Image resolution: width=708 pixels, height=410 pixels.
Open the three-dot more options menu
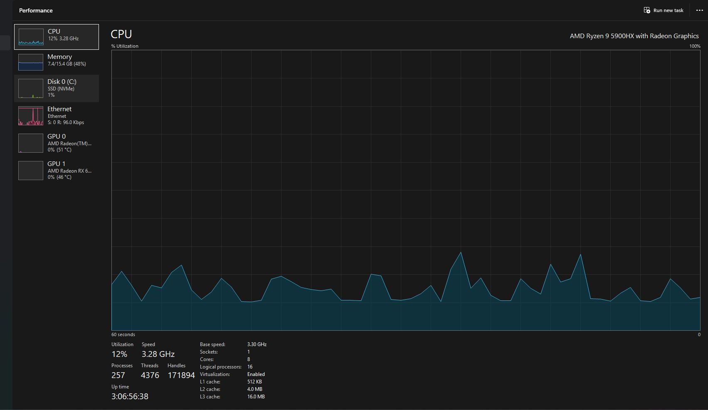(x=699, y=10)
